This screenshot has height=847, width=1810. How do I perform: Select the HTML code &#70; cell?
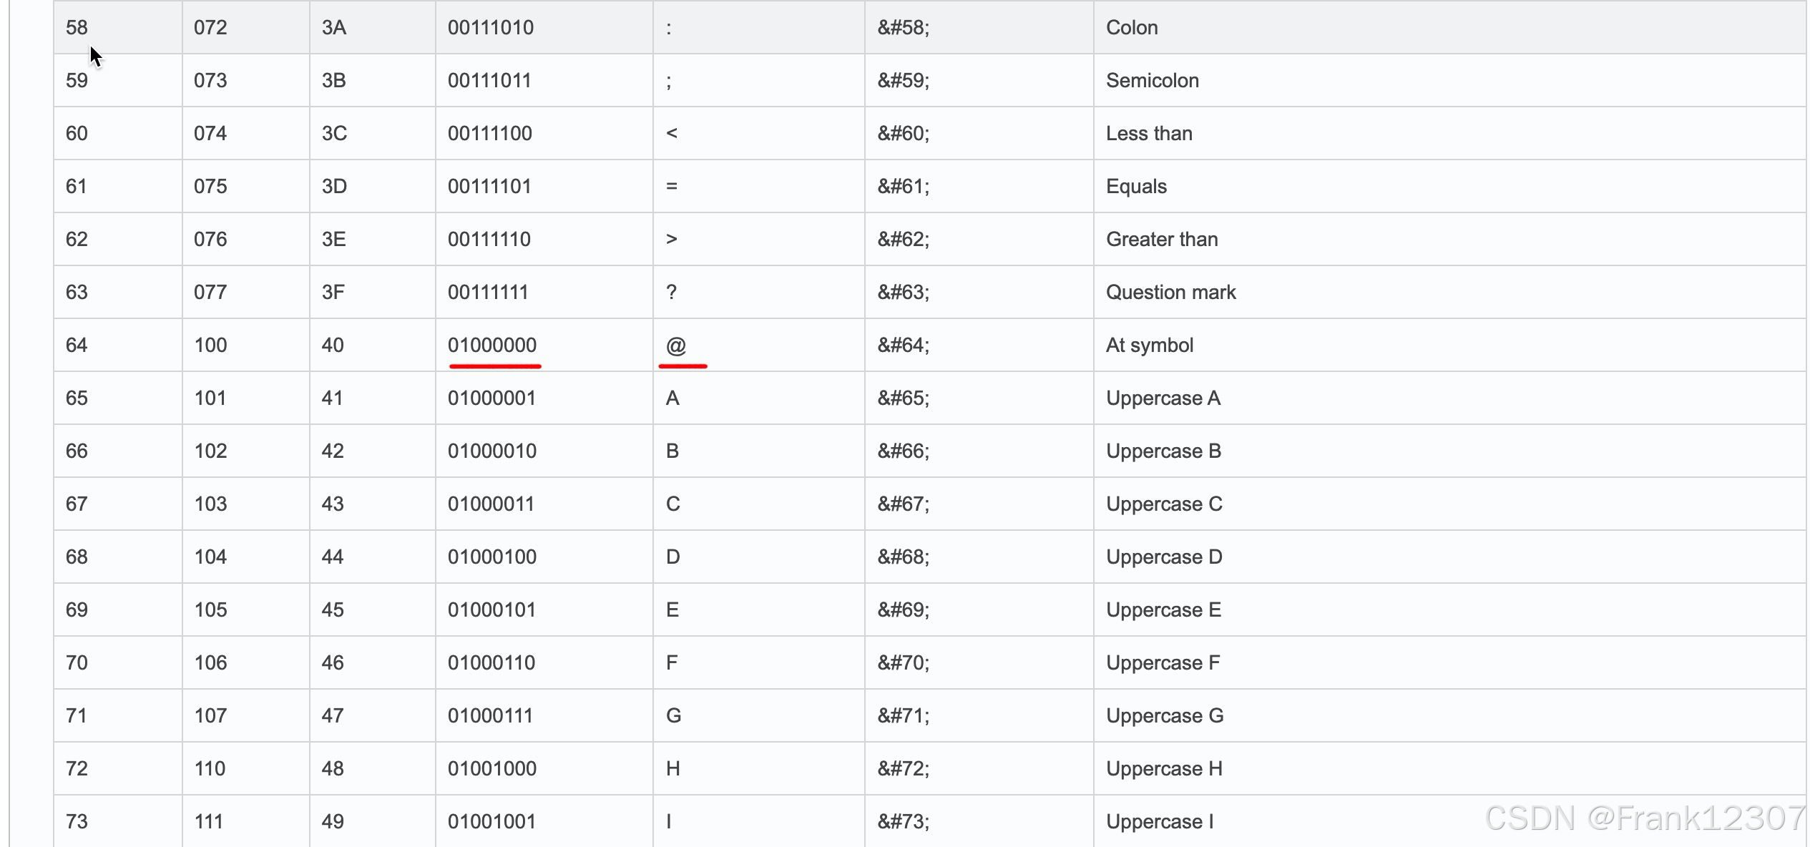pyautogui.click(x=979, y=662)
